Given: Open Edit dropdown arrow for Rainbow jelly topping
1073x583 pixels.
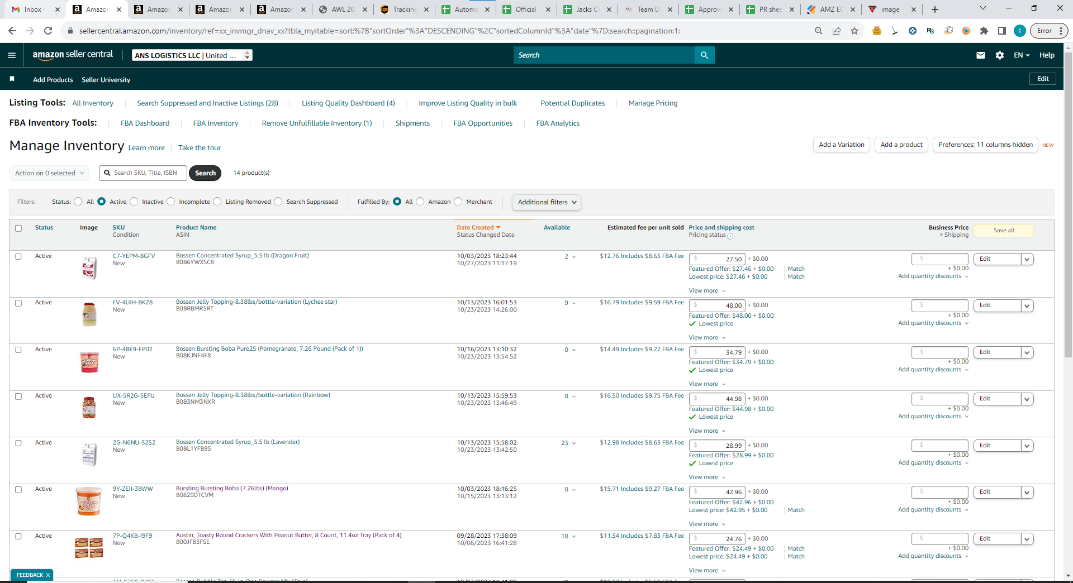Looking at the screenshot, I should coord(1027,399).
